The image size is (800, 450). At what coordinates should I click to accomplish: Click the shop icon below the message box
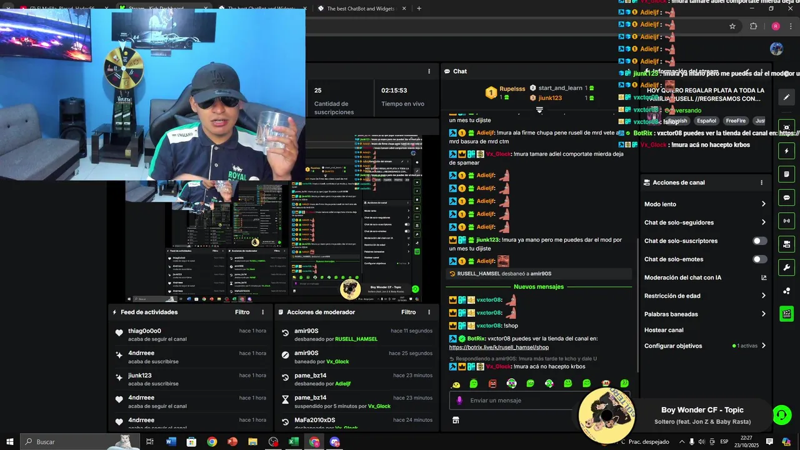456,420
